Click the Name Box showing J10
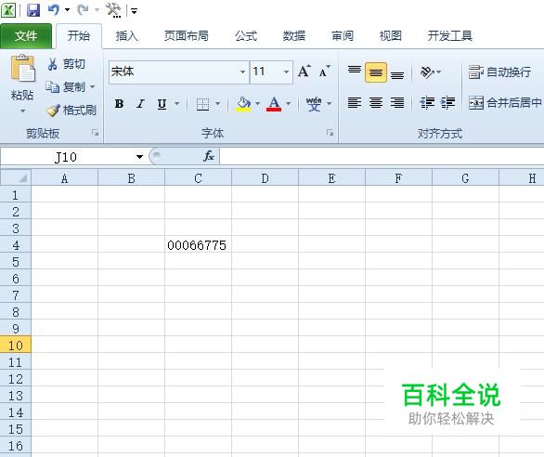The height and width of the screenshot is (457, 544). [66, 157]
